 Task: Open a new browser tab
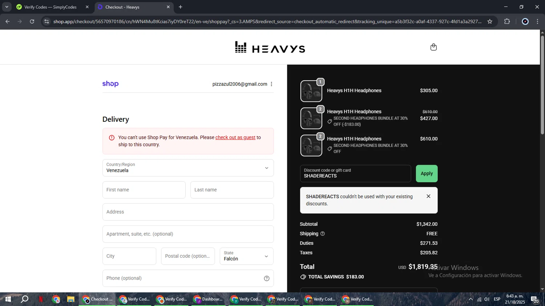[x=181, y=7]
